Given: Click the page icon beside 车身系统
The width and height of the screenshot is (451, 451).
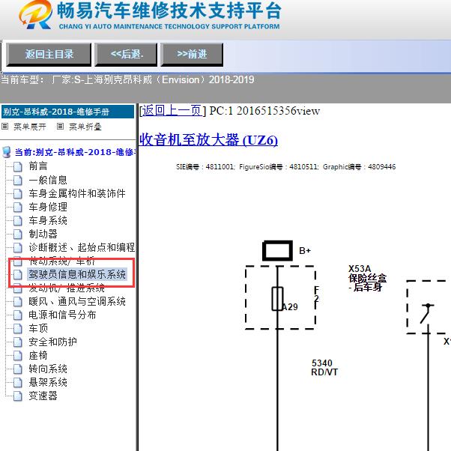Looking at the screenshot, I should coord(18,221).
